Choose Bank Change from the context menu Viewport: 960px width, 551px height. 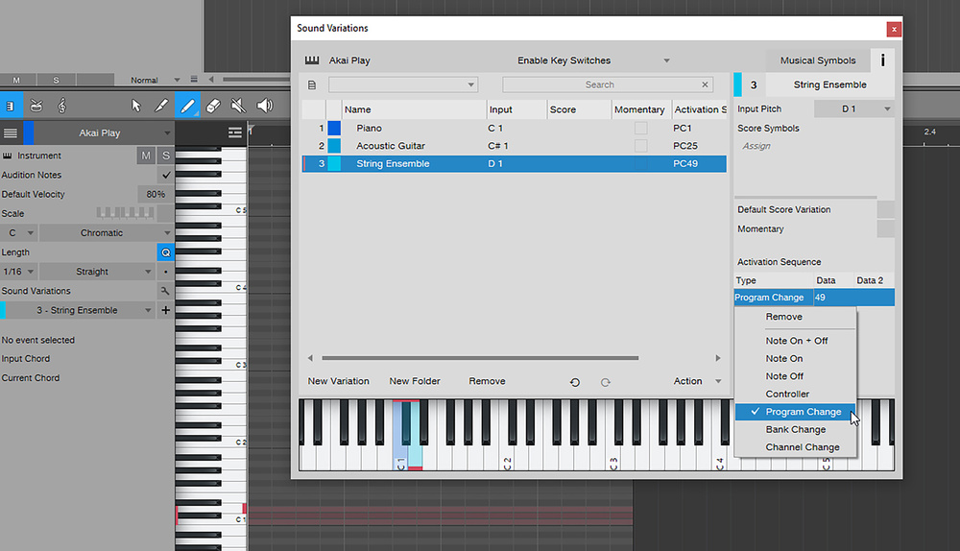tap(795, 430)
